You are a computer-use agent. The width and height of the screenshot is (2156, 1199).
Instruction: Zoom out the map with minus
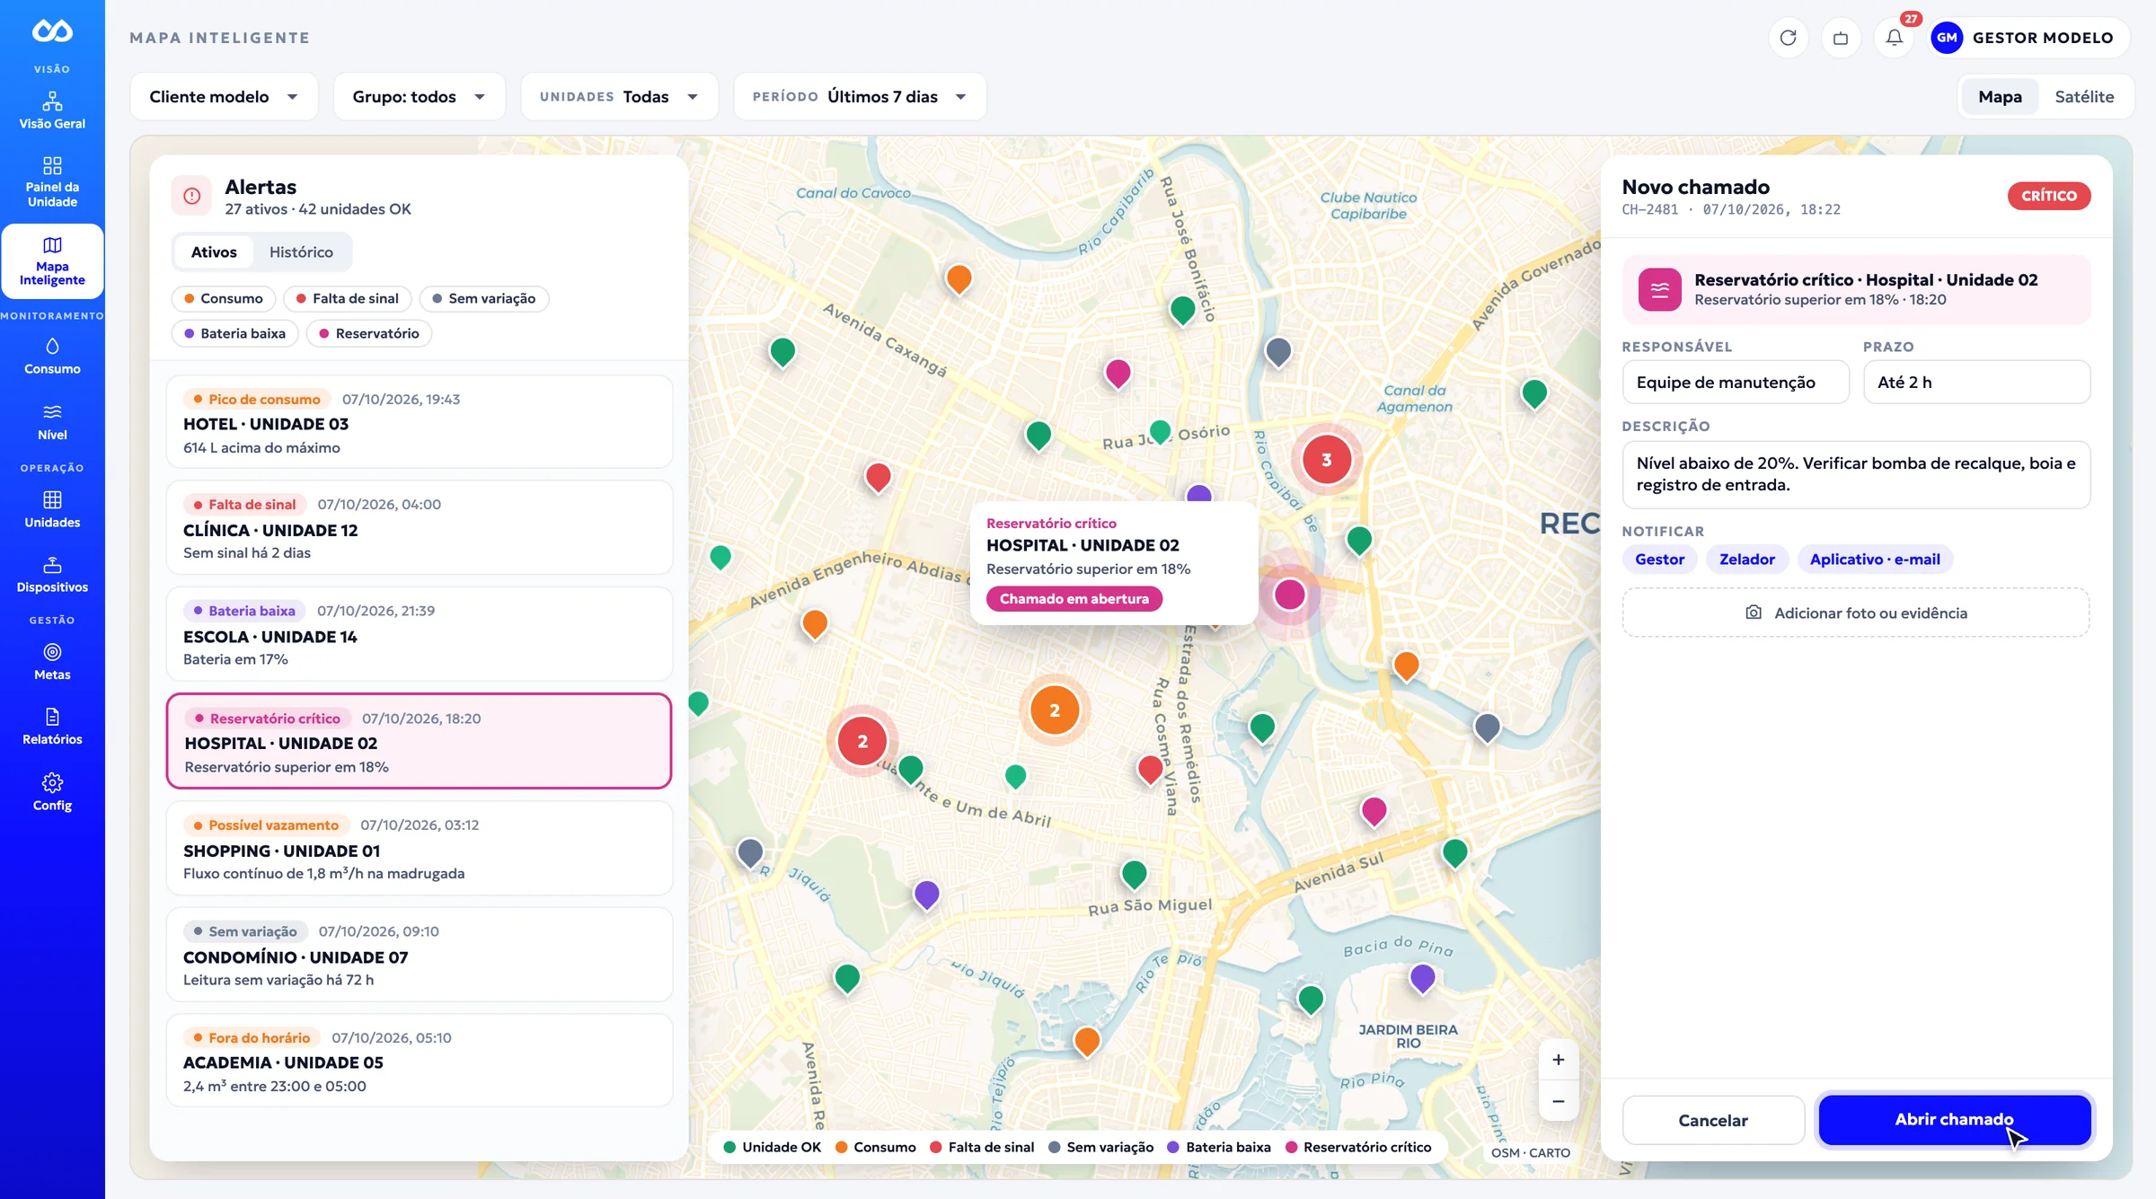coord(1559,1101)
